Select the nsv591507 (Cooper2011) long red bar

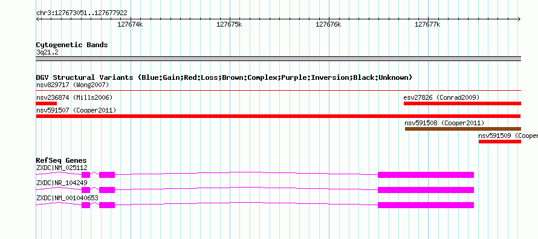coord(278,116)
